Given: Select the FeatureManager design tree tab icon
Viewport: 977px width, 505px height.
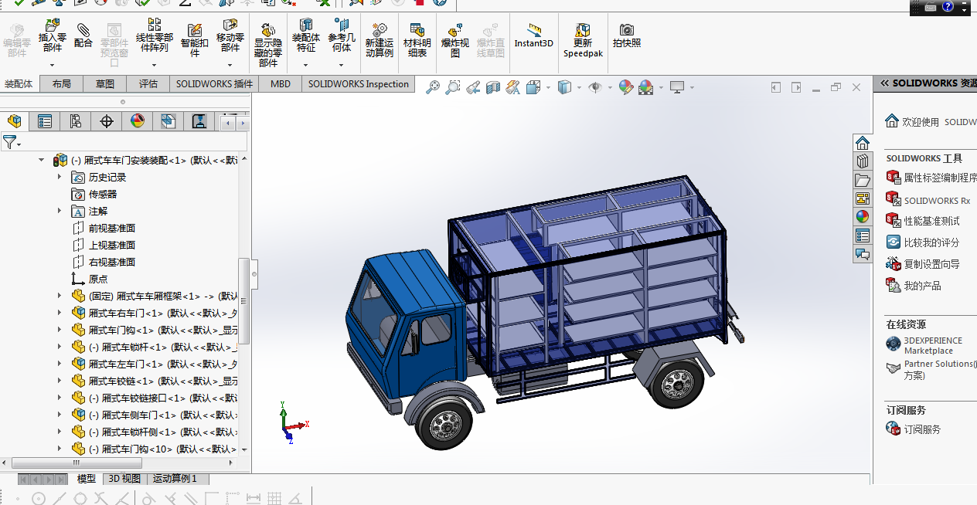Looking at the screenshot, I should point(15,121).
